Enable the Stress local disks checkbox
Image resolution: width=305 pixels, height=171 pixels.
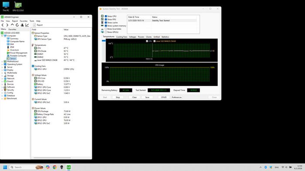106,29
